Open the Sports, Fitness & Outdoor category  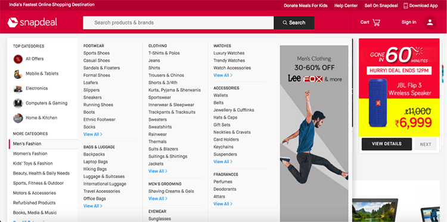pos(38,183)
